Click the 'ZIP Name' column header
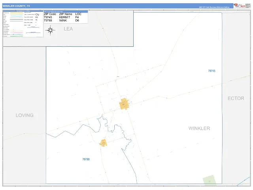 pyautogui.click(x=66, y=14)
